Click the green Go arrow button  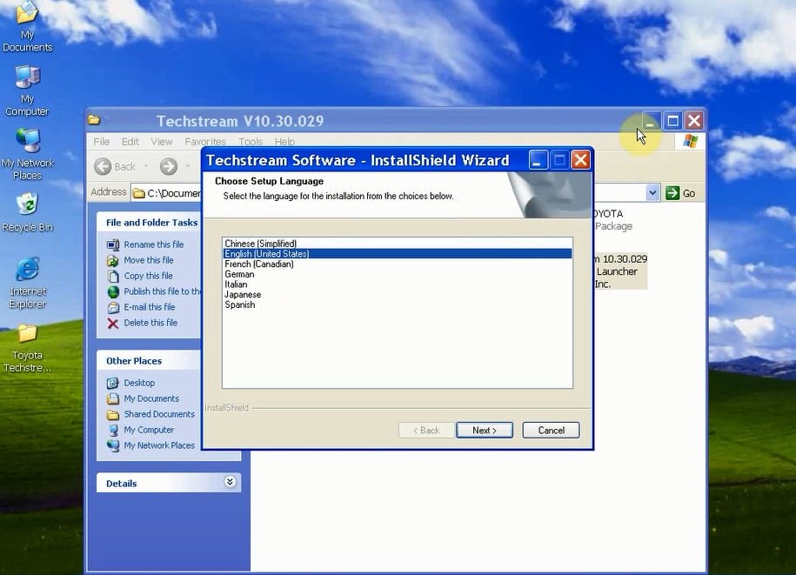[672, 193]
